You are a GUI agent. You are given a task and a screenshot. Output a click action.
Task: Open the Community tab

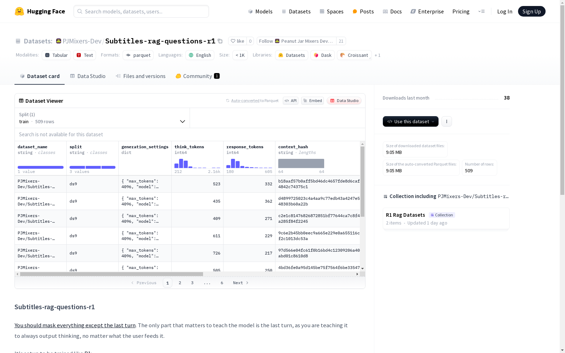click(x=198, y=76)
